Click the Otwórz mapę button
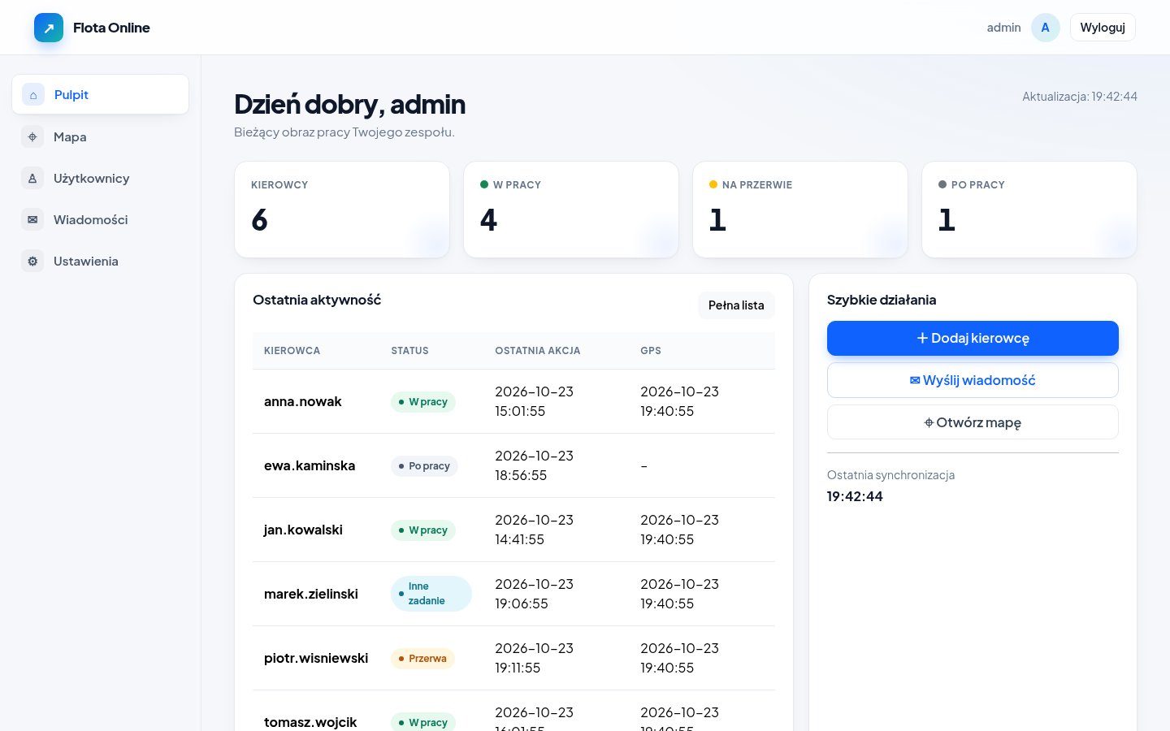1170x731 pixels. tap(973, 422)
